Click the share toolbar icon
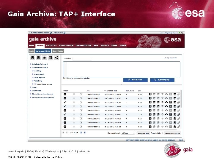The width and height of the screenshot is (214, 160). click(x=56, y=58)
